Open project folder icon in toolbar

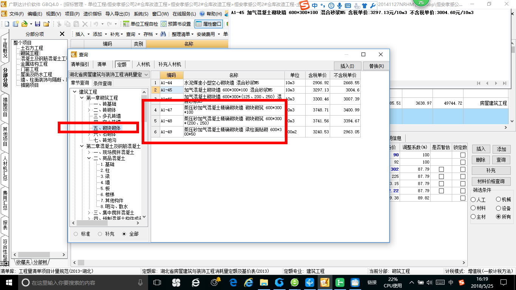pos(24,24)
